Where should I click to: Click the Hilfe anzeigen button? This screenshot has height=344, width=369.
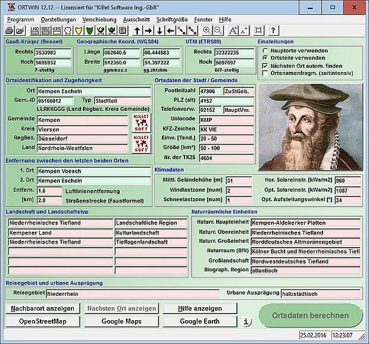click(x=200, y=308)
